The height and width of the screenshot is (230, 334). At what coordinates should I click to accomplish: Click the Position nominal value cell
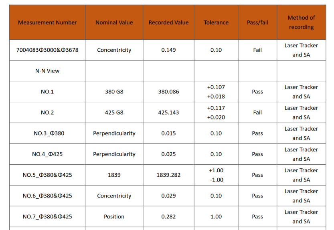(114, 217)
